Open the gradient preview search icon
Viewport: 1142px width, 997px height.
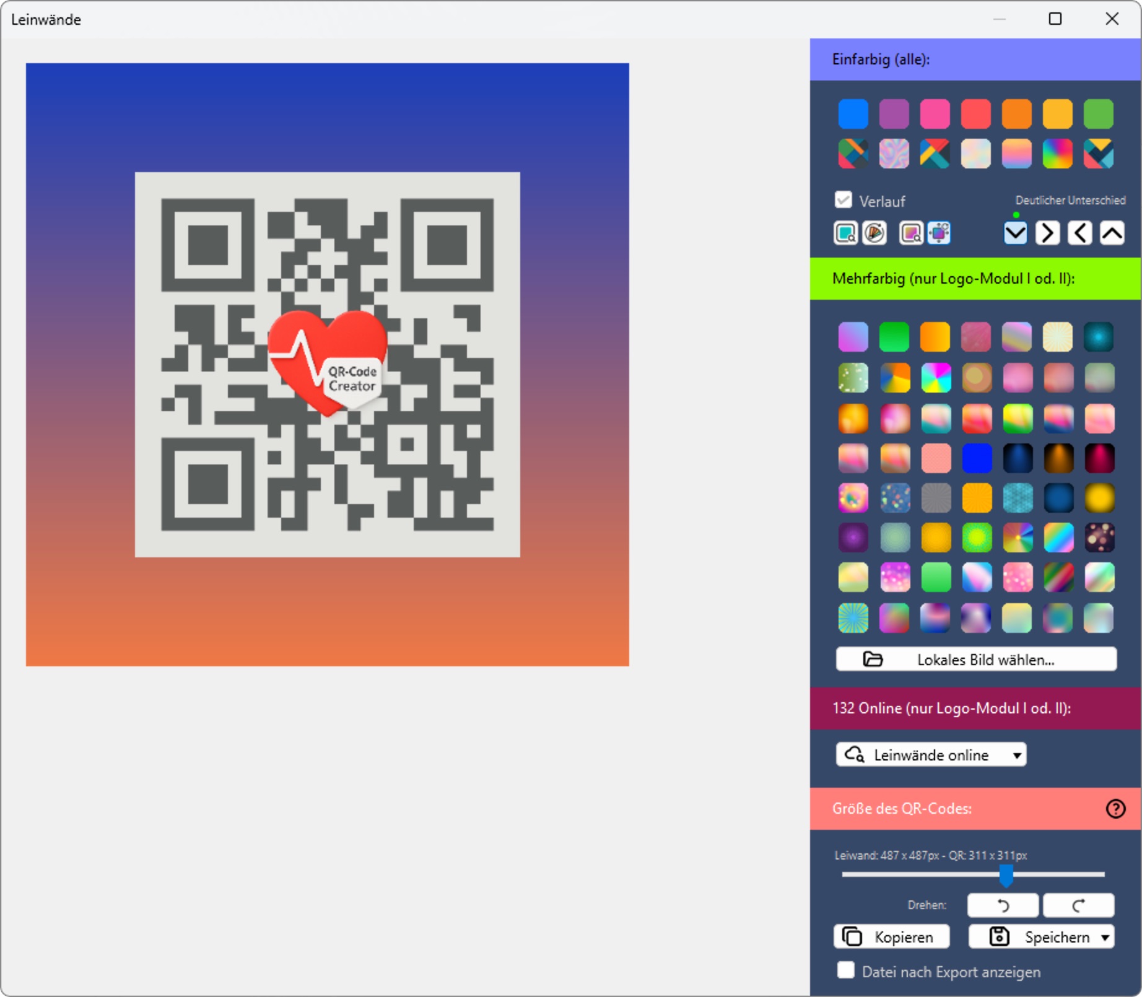point(910,233)
